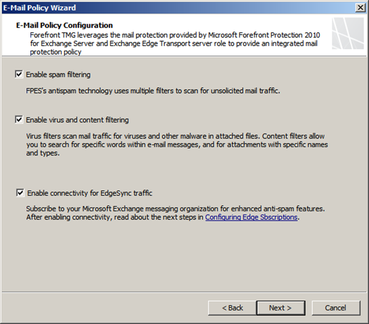Click the FPES's antispam technology description text
This screenshot has height=324, width=369.
pos(153,90)
